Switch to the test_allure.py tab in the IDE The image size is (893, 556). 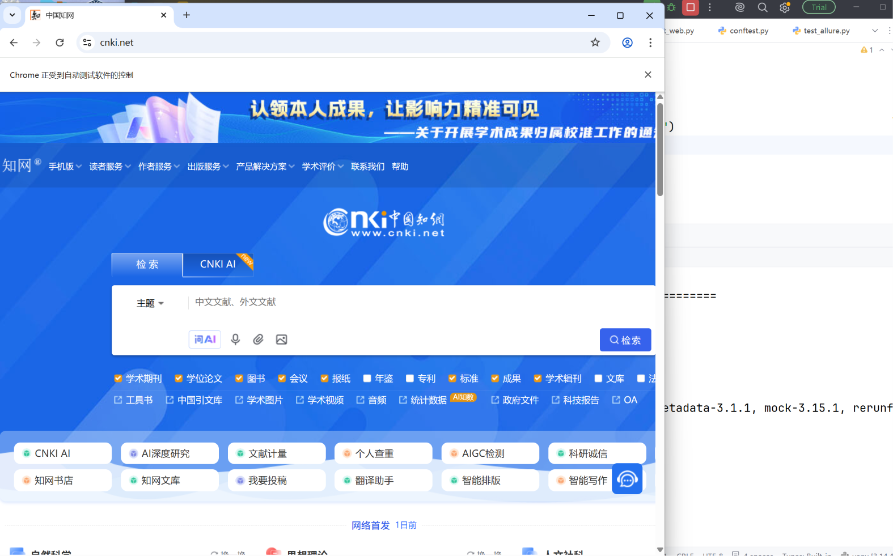(x=822, y=31)
